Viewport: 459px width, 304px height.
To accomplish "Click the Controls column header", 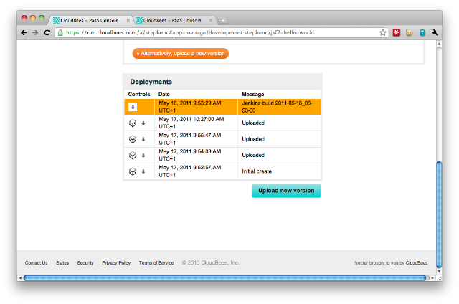I will coord(139,94).
